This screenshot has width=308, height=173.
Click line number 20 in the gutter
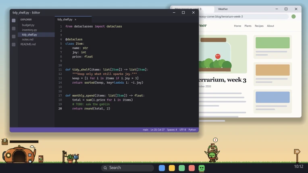[60, 109]
